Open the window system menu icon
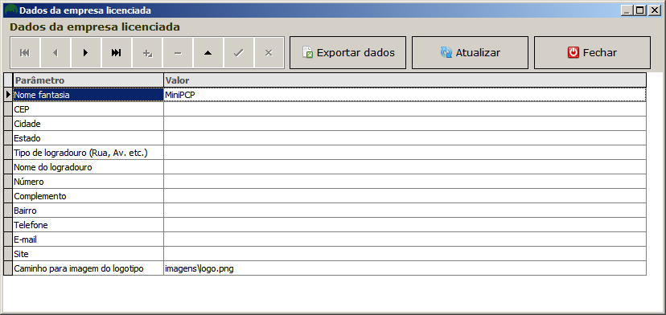This screenshot has width=666, height=315. click(10, 10)
